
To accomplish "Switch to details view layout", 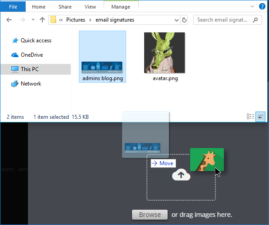I will pyautogui.click(x=251, y=117).
